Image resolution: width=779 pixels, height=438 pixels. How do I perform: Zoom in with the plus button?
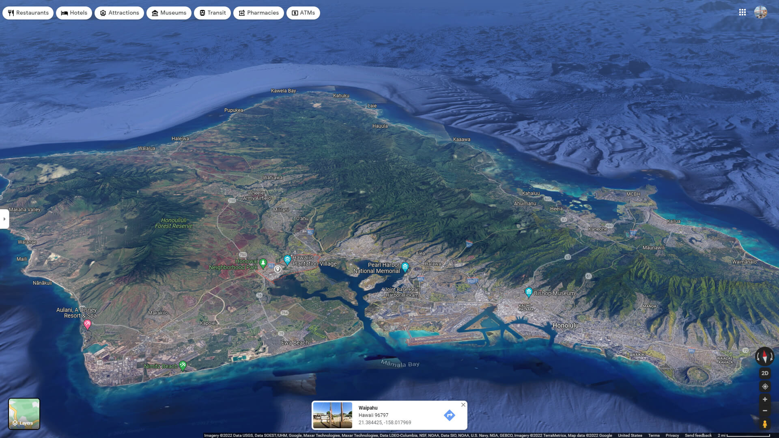click(764, 398)
